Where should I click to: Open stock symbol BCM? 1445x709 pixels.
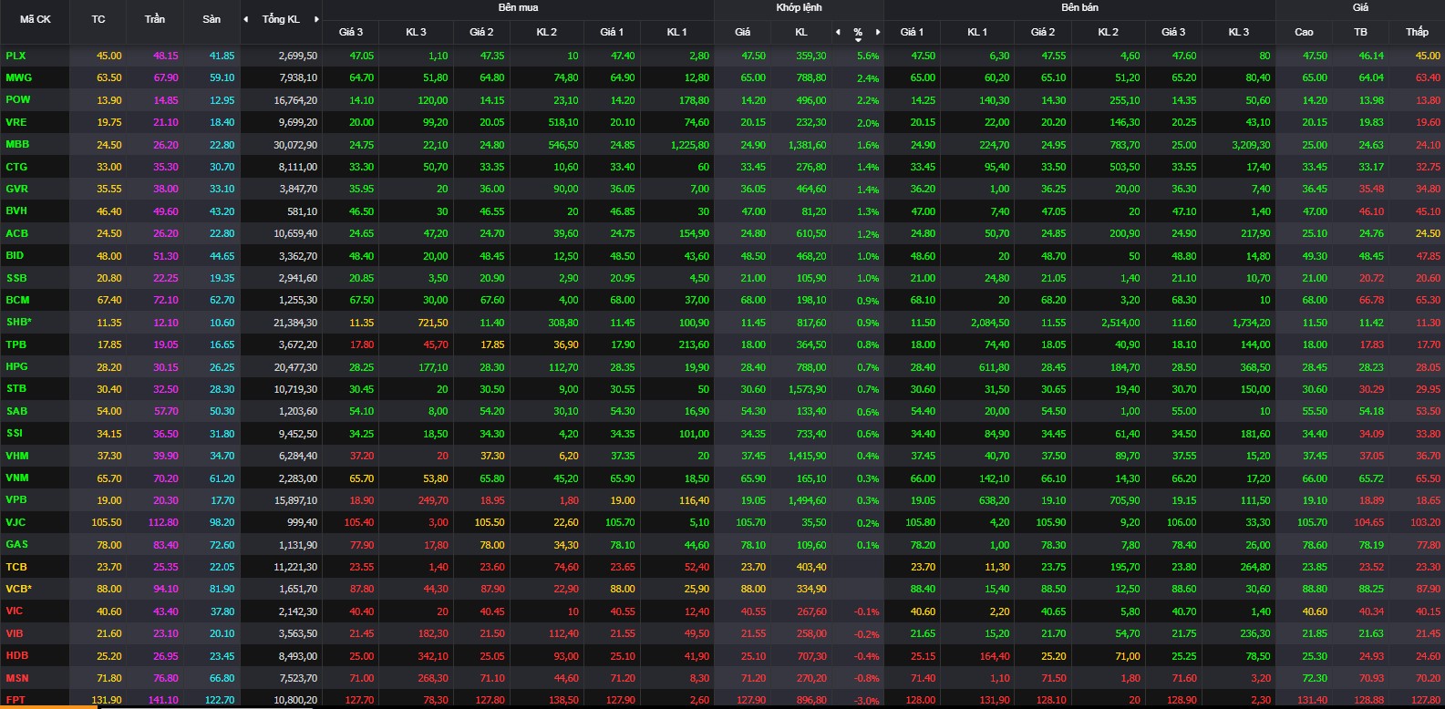(17, 300)
